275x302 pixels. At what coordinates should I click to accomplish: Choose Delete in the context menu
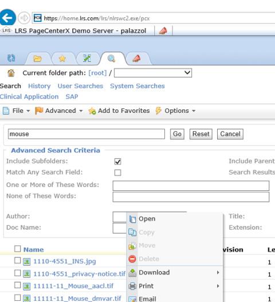point(175,259)
